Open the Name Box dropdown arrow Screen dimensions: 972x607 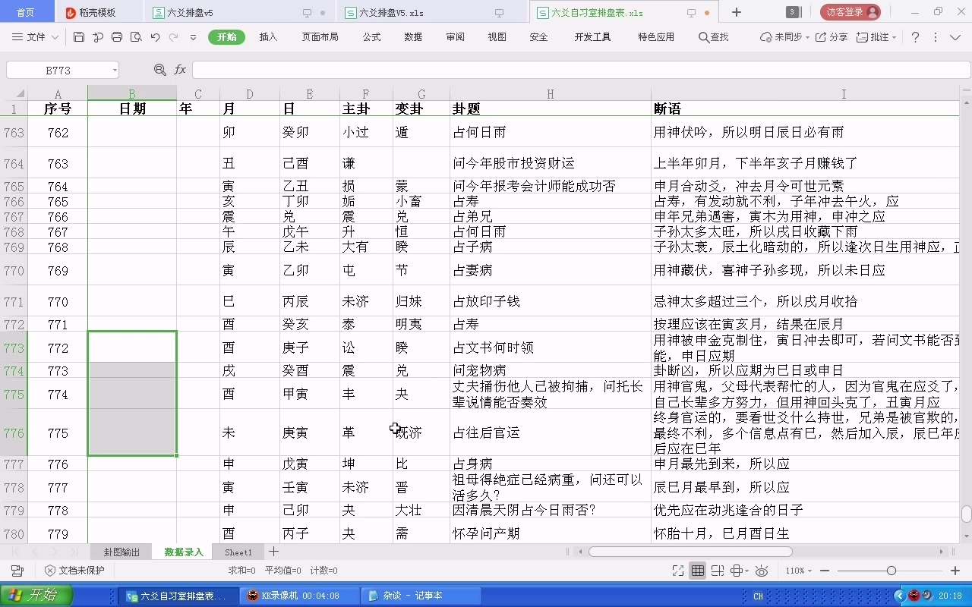pos(115,71)
